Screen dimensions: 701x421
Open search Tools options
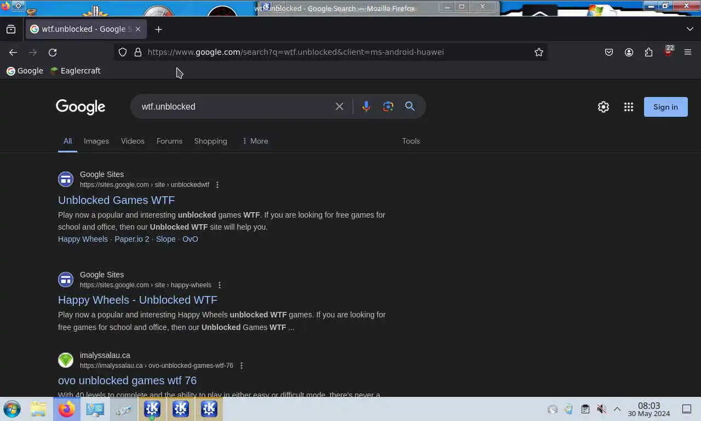[x=411, y=141]
